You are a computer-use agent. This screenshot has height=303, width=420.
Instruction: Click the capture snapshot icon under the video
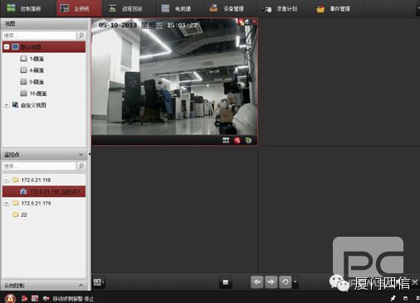(226, 141)
